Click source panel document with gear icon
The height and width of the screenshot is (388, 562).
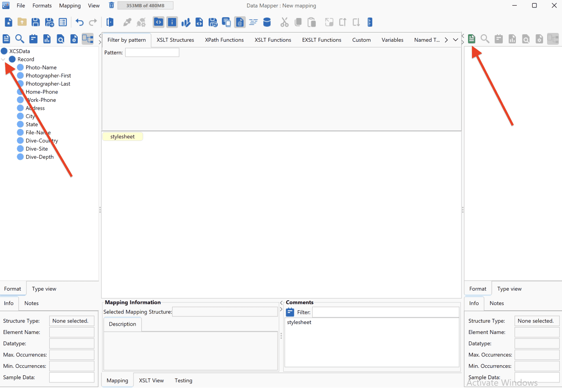pyautogui.click(x=74, y=39)
